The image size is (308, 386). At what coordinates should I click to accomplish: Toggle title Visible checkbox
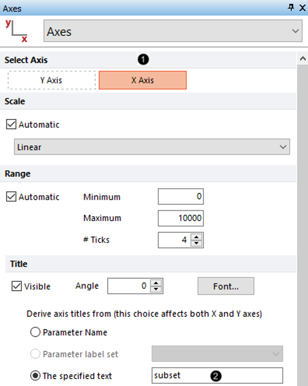(17, 286)
